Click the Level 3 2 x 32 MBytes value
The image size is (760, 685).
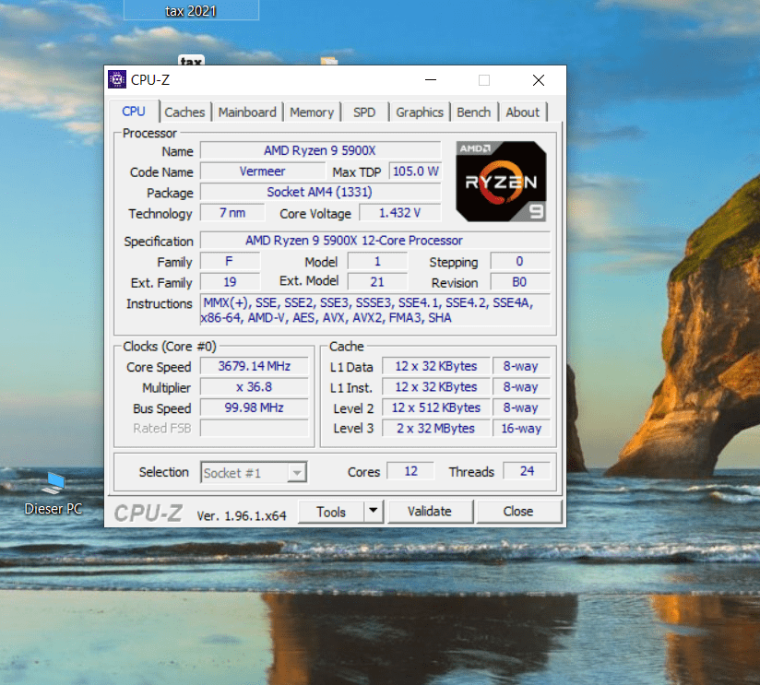[x=435, y=429]
